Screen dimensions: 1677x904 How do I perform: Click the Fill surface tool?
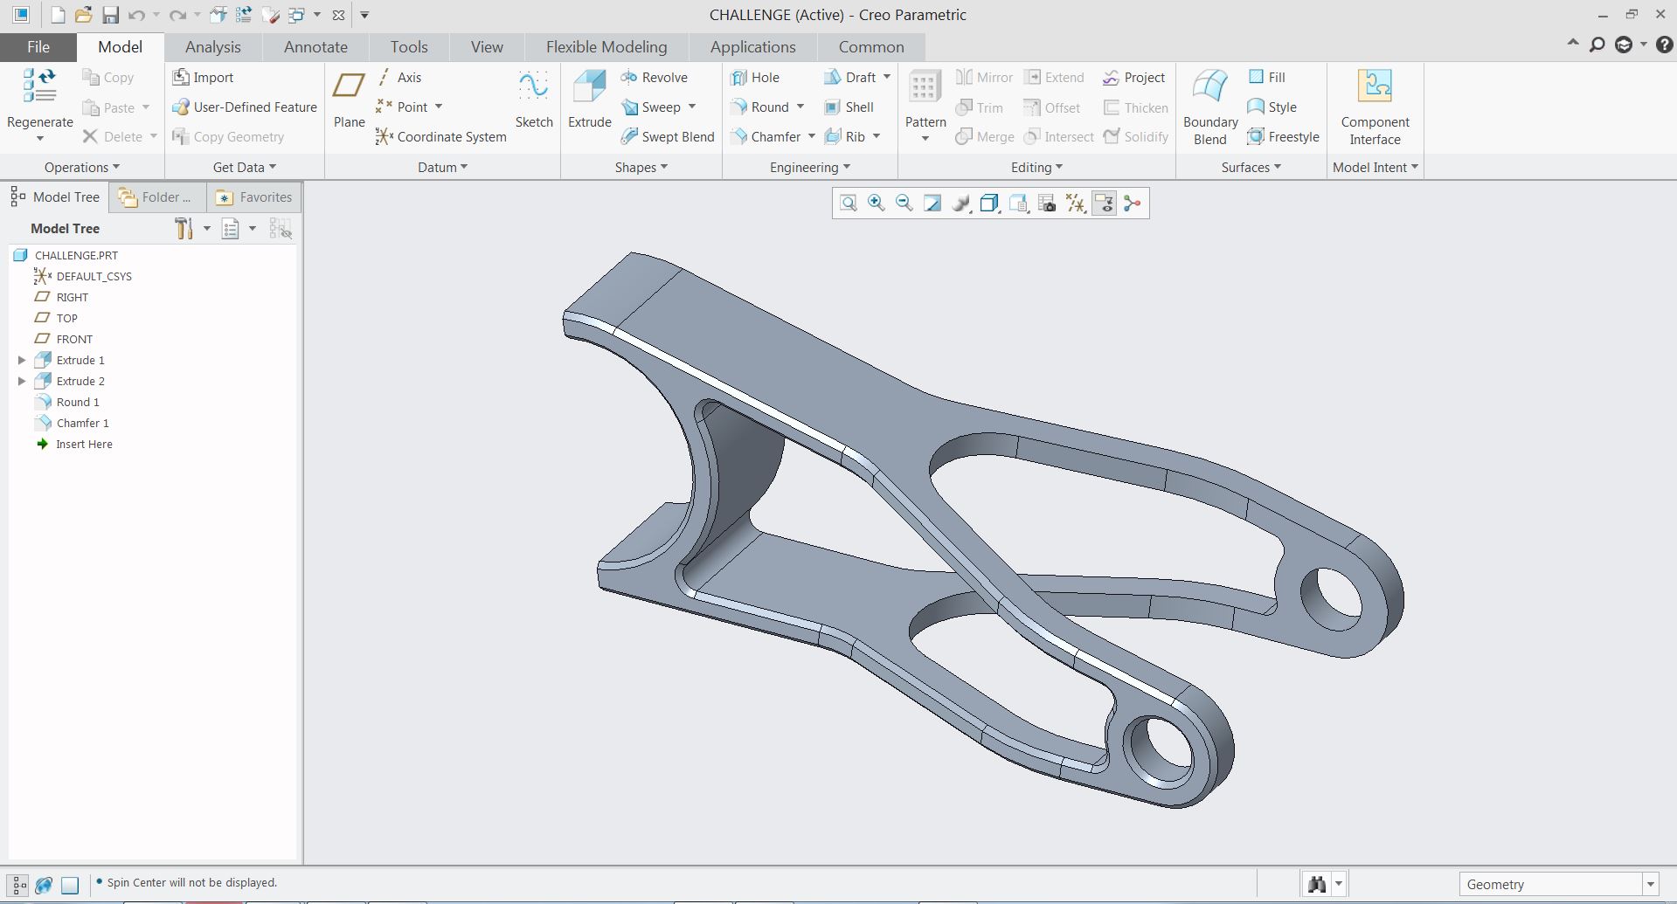point(1266,78)
